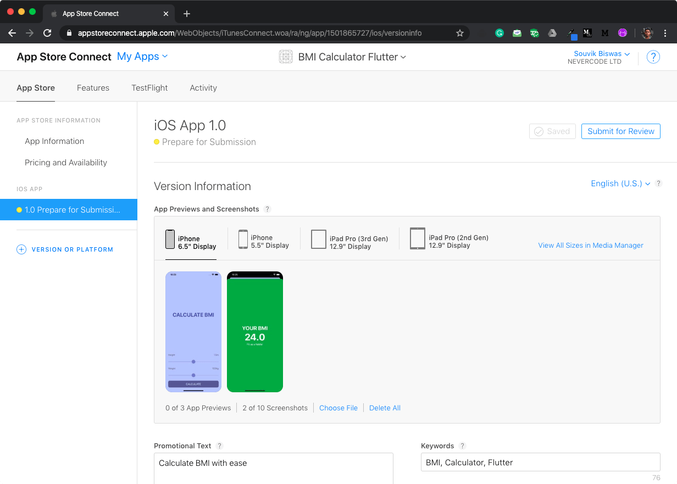Open the Souvik Biswas account menu

[602, 53]
